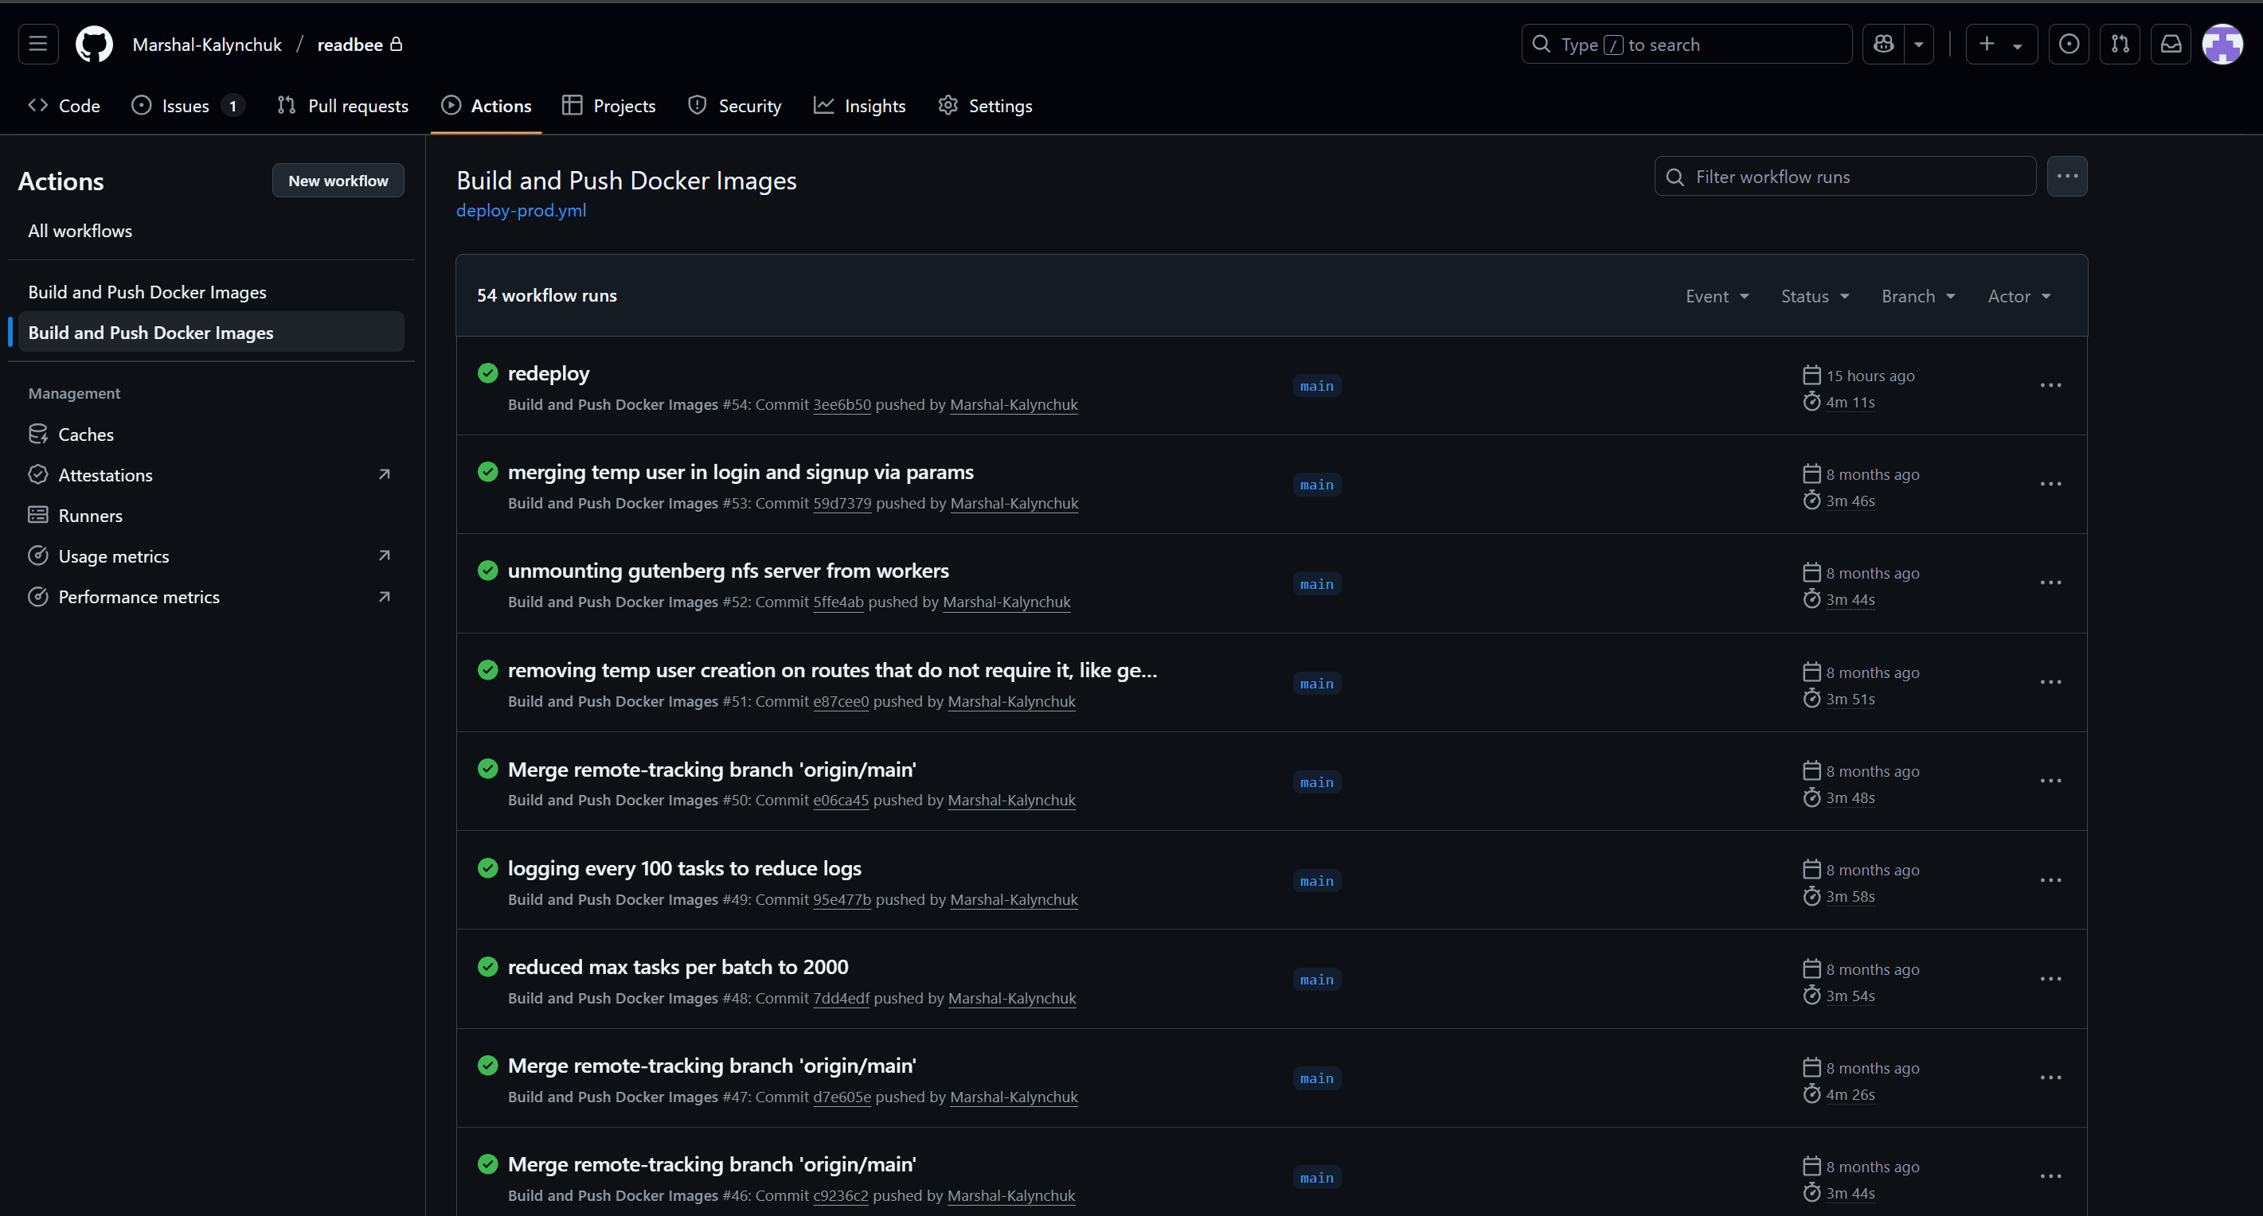Click the Filter workflow runs search field
The width and height of the screenshot is (2263, 1216).
[1843, 176]
